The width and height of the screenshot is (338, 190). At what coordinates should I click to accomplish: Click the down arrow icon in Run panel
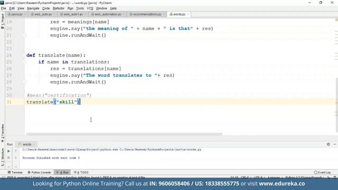[x=16, y=158]
